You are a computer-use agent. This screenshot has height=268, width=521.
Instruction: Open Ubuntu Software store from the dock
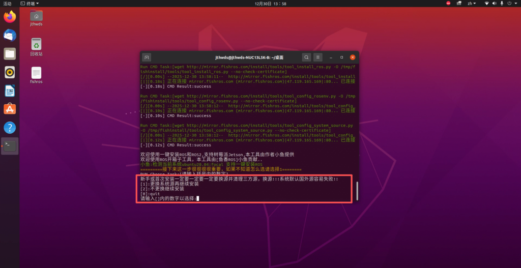(10, 109)
